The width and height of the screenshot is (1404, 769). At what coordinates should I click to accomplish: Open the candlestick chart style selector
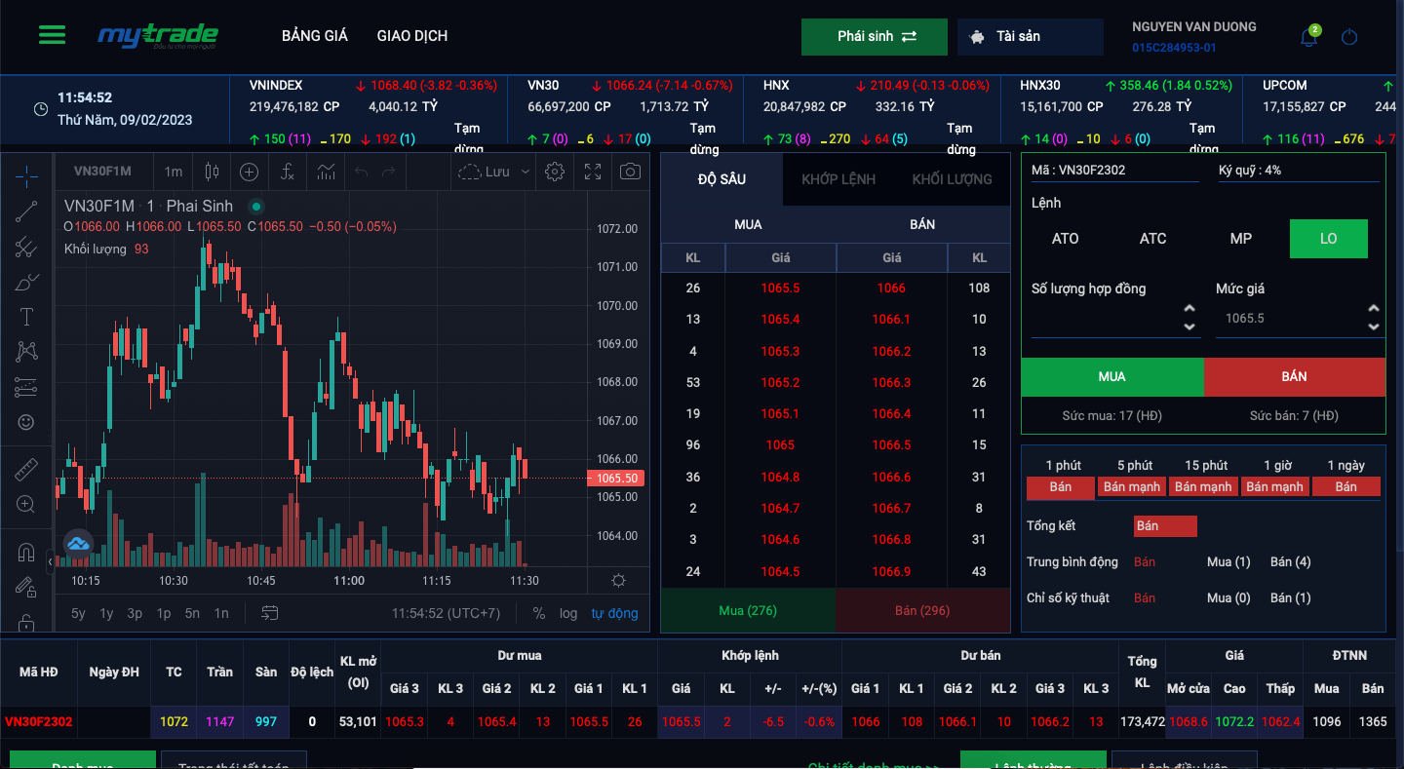tap(212, 172)
